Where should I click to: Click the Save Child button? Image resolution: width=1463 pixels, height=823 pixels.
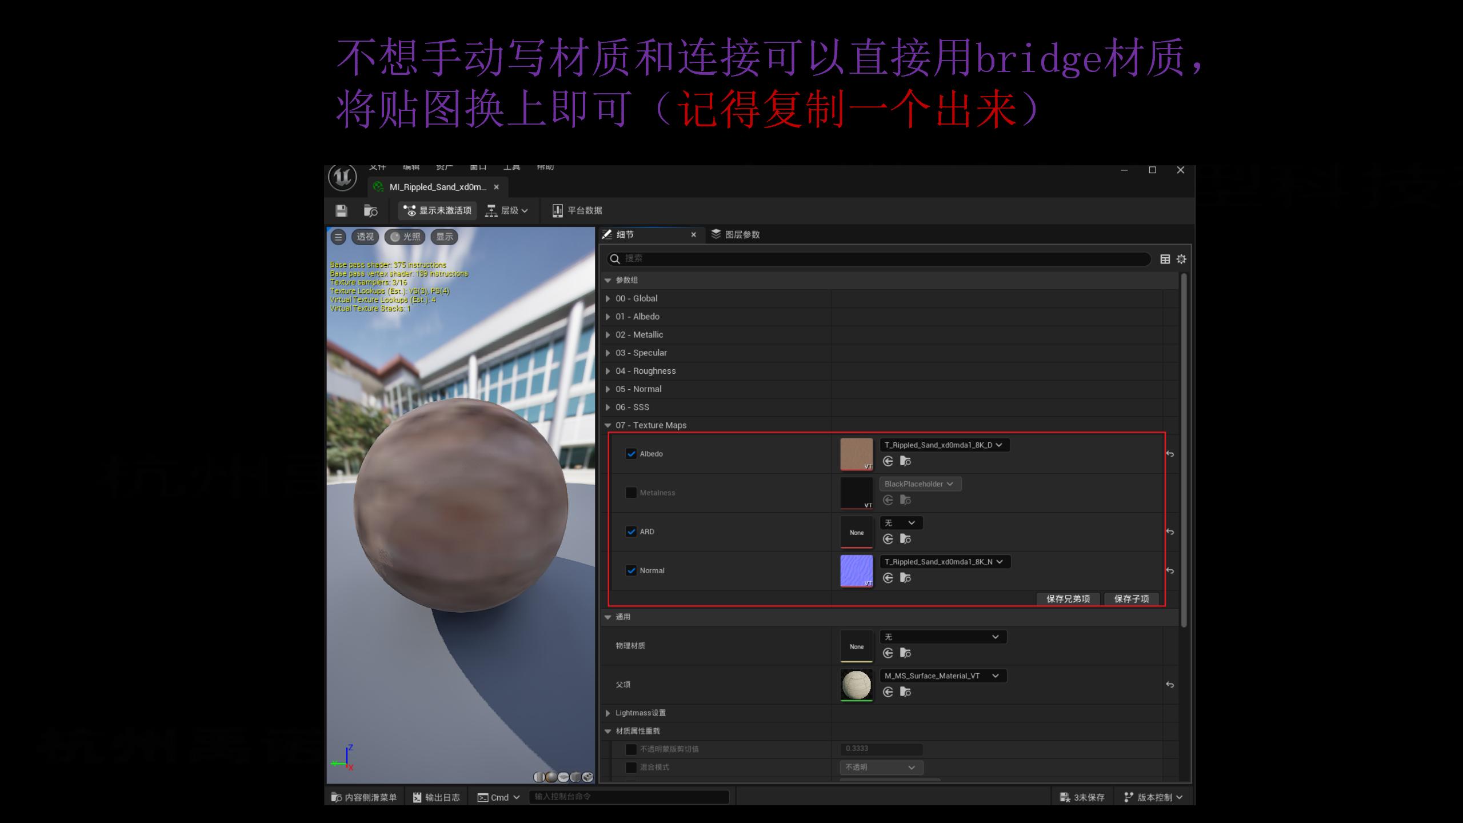(1132, 599)
